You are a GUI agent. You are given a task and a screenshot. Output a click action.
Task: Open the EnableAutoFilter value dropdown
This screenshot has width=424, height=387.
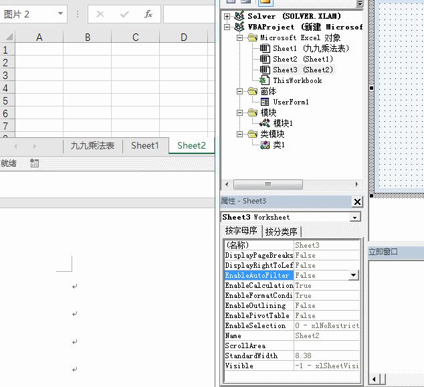[353, 275]
